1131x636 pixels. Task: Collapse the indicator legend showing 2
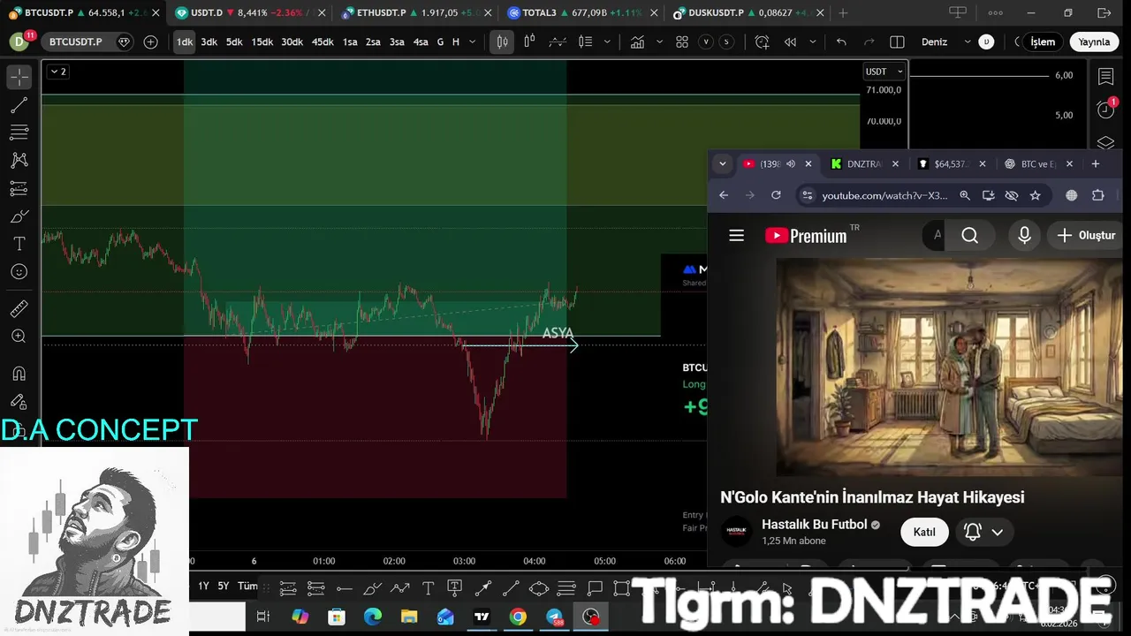click(57, 72)
